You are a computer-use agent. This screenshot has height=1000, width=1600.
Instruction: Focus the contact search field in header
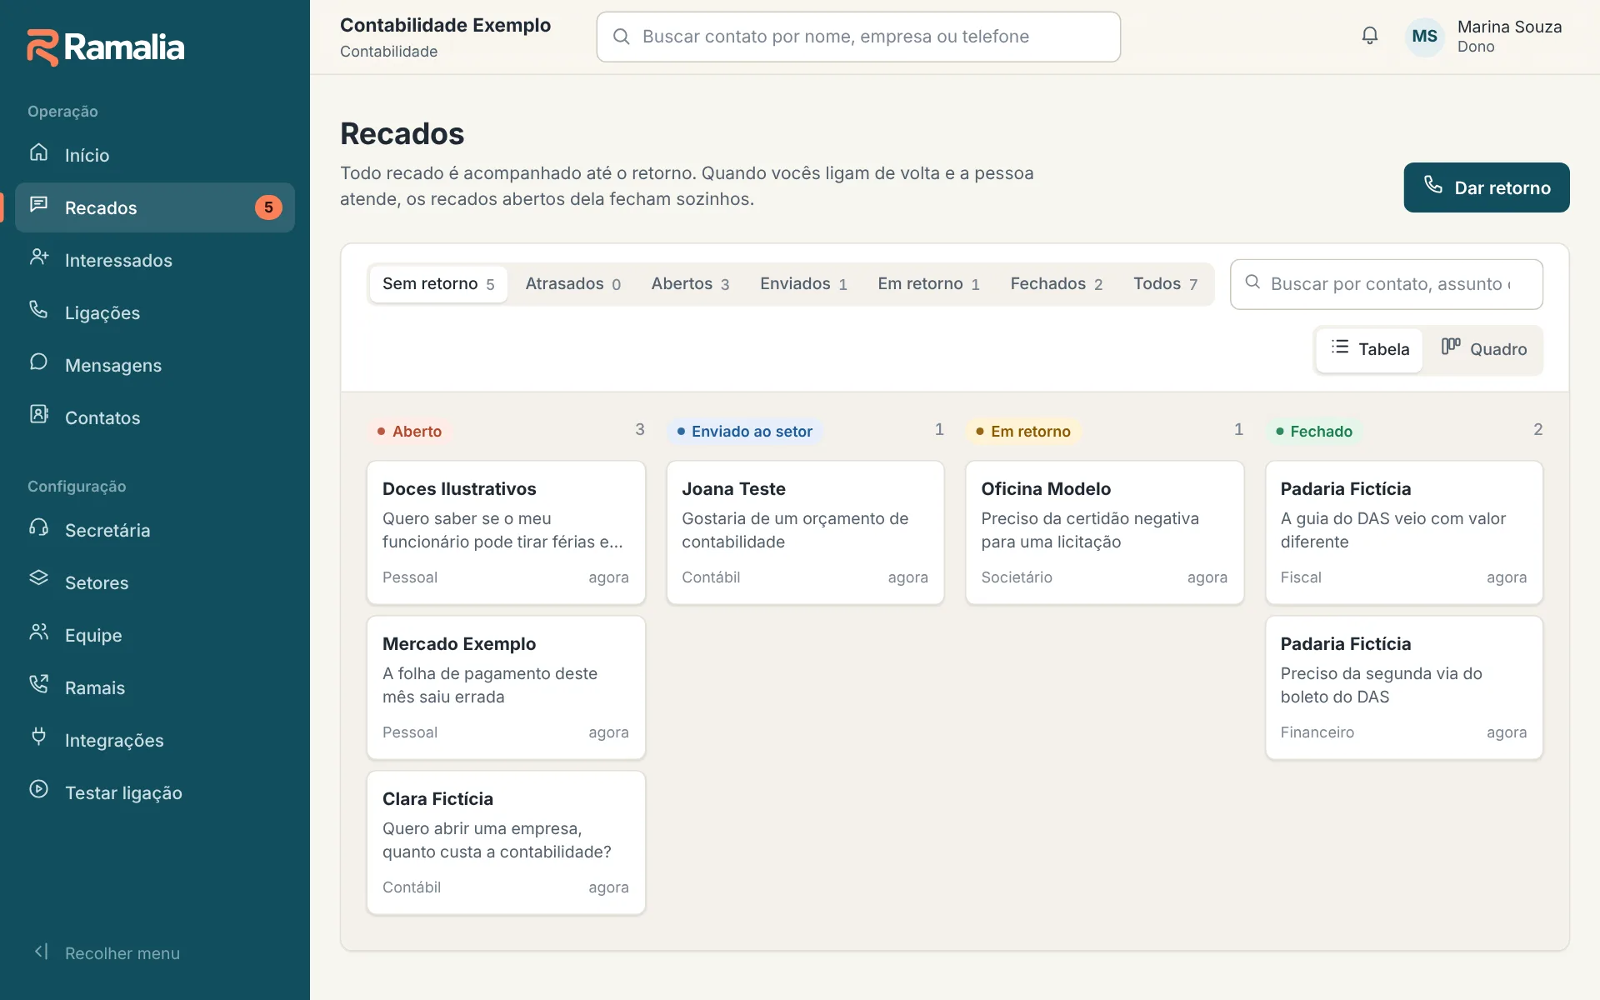[x=858, y=37]
